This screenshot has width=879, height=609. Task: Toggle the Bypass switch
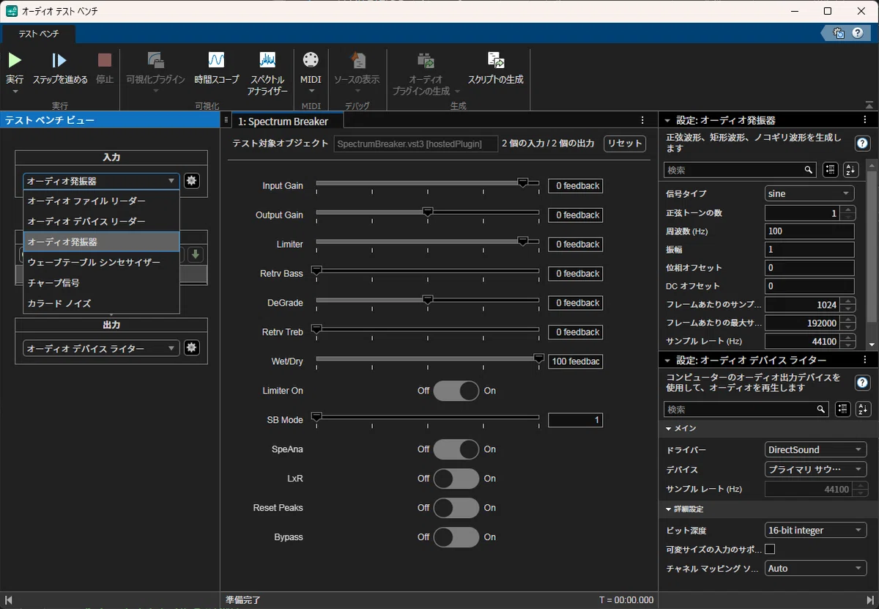click(456, 537)
